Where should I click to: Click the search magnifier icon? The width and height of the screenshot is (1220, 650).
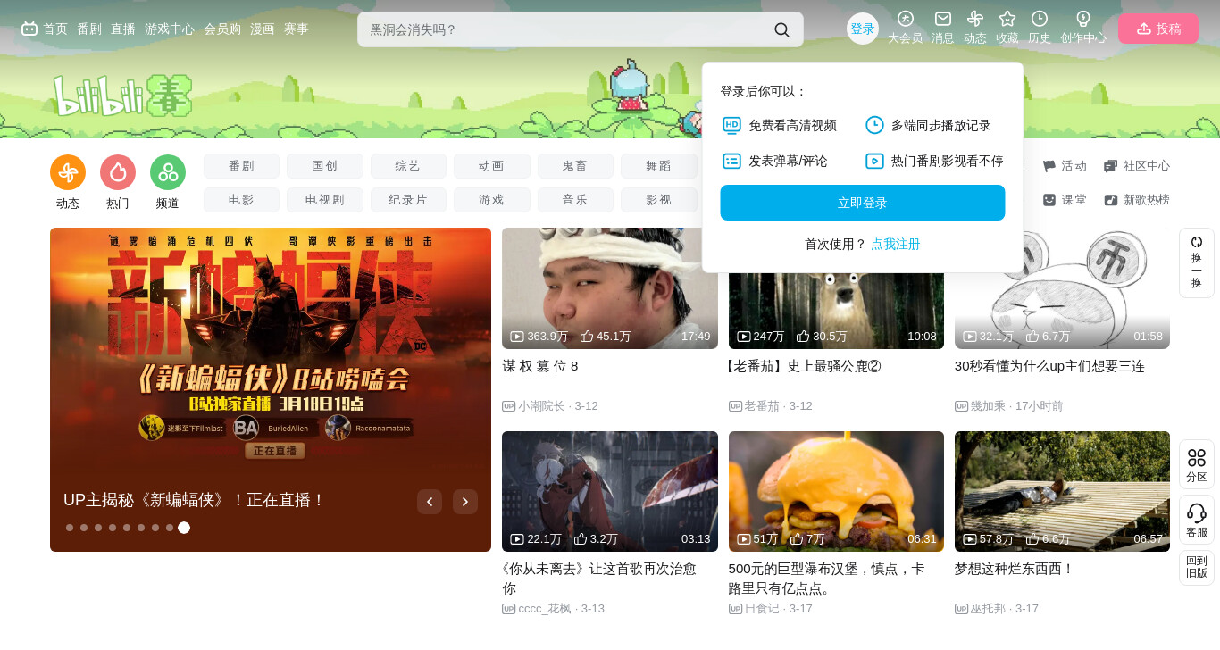click(x=781, y=29)
